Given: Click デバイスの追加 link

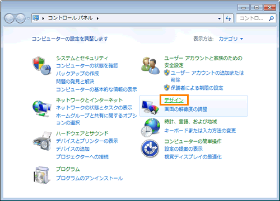Looking at the screenshot, I should tap(73, 149).
